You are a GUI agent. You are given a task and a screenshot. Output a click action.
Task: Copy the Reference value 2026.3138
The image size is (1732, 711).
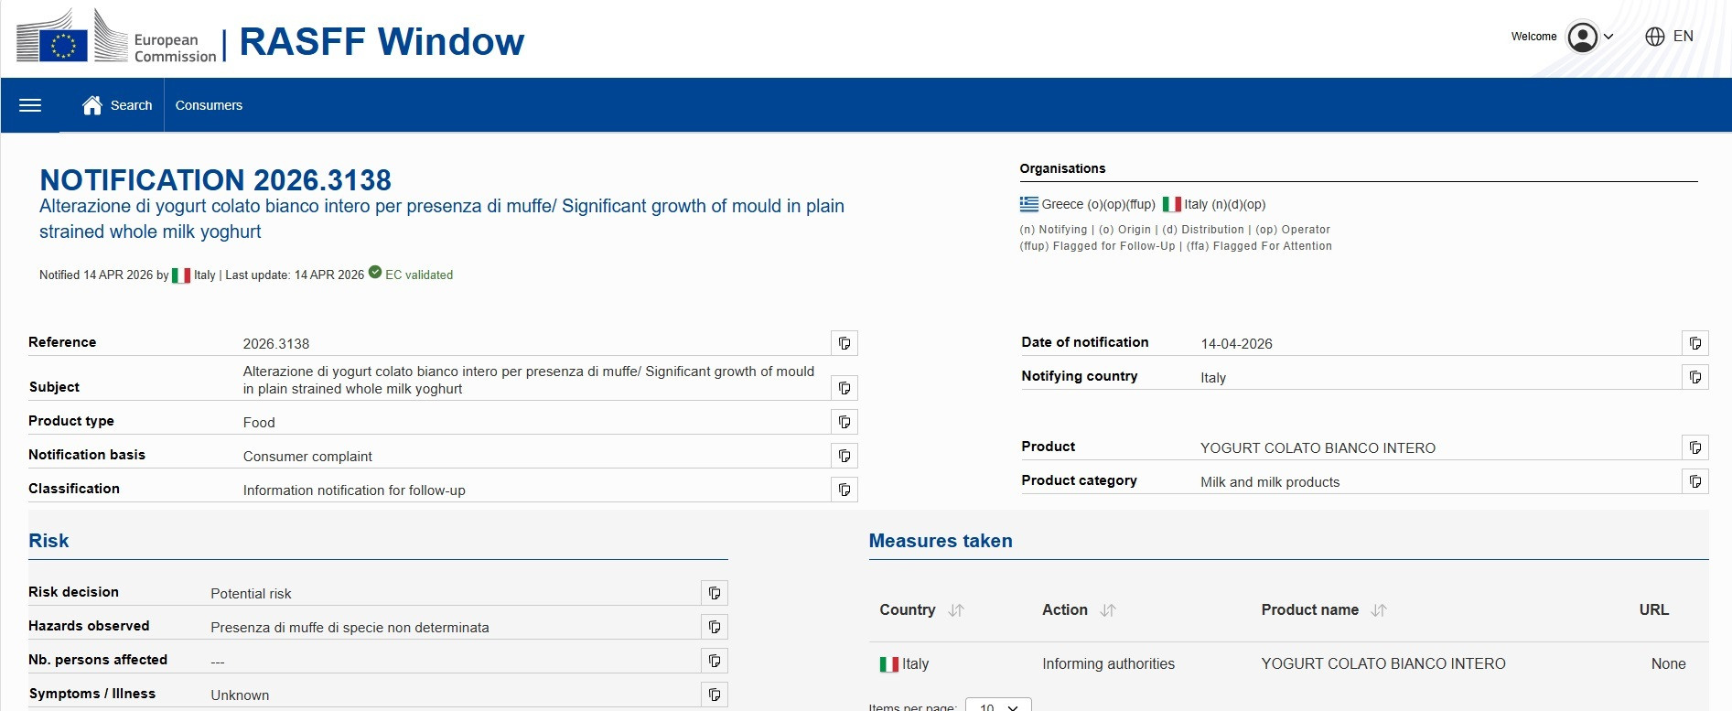pyautogui.click(x=844, y=343)
